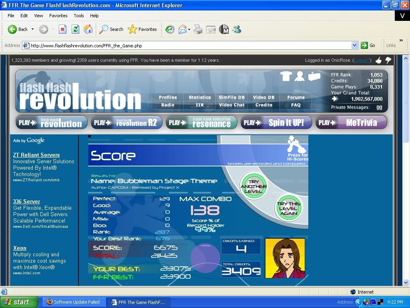Image resolution: width=410 pixels, height=308 pixels.
Task: Stop page loading with the red X icon
Action: pyautogui.click(x=62, y=29)
